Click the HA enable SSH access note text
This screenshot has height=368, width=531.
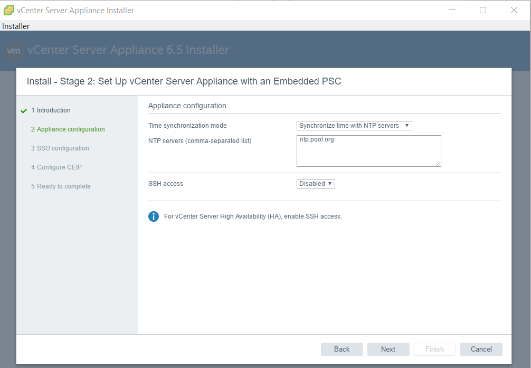[x=253, y=216]
